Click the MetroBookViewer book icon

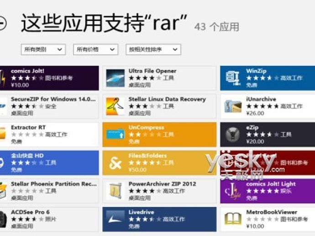(x=233, y=219)
